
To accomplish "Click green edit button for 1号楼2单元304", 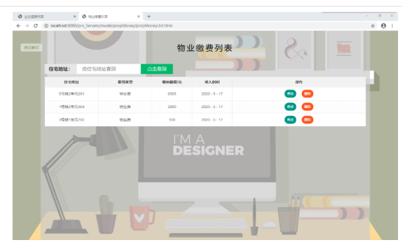I will coord(290,107).
